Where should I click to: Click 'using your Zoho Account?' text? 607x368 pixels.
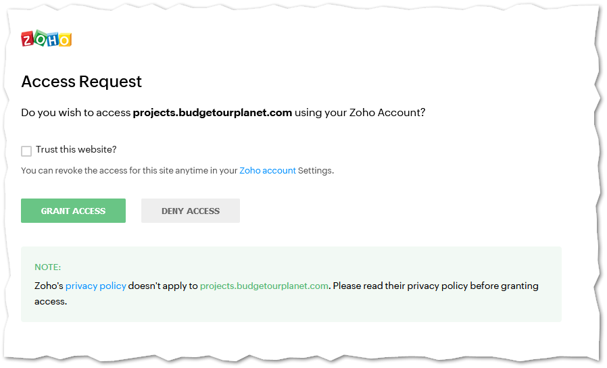pyautogui.click(x=360, y=113)
